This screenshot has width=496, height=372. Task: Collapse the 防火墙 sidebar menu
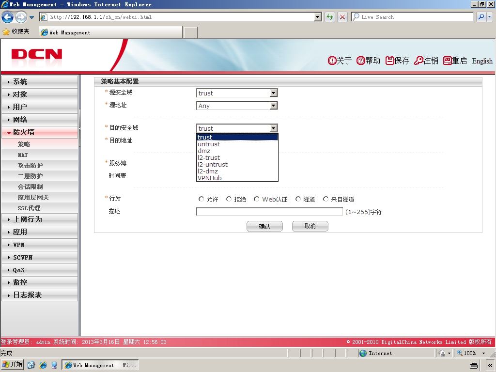click(40, 132)
